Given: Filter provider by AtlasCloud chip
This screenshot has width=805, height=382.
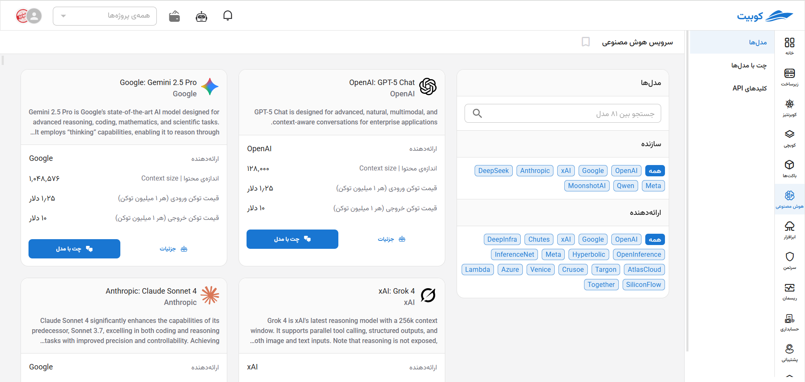Looking at the screenshot, I should (644, 269).
